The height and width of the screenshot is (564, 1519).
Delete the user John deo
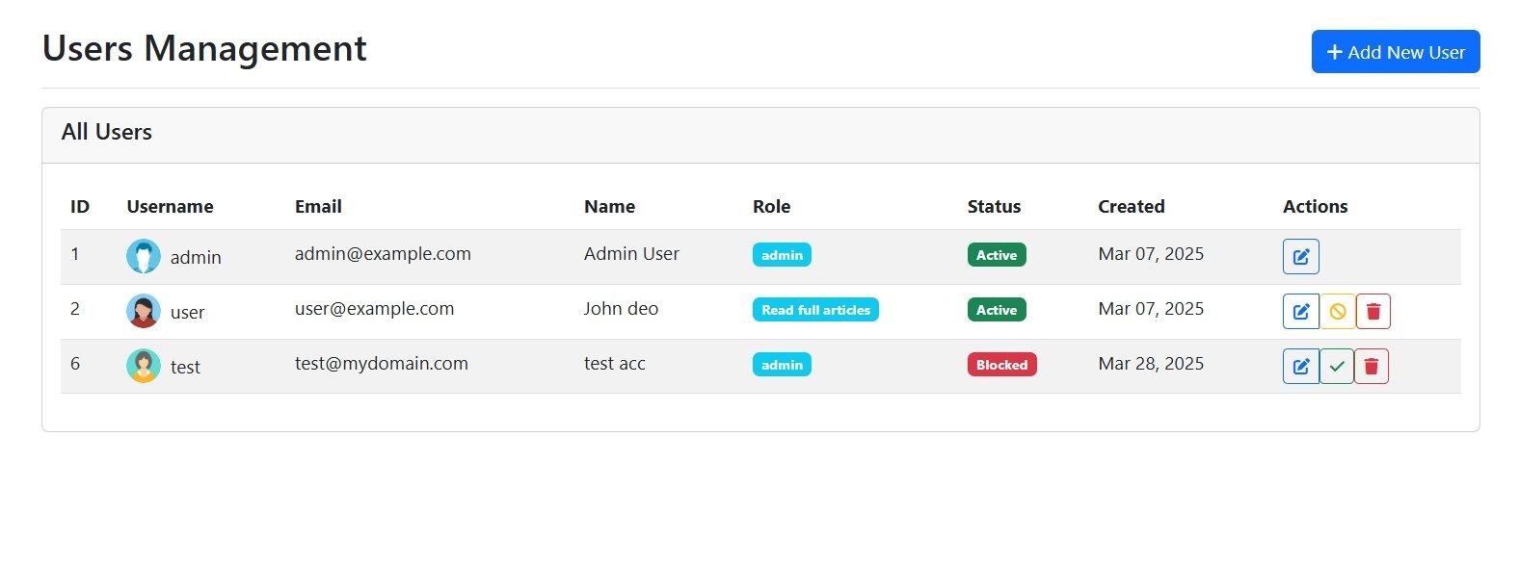point(1373,312)
